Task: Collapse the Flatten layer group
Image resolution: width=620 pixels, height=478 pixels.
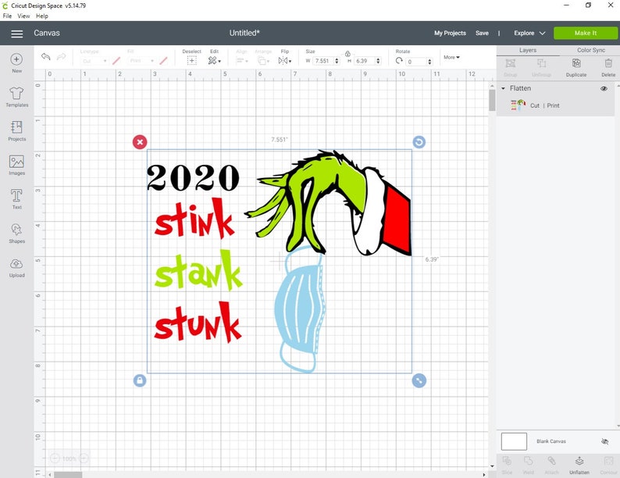Action: point(503,88)
